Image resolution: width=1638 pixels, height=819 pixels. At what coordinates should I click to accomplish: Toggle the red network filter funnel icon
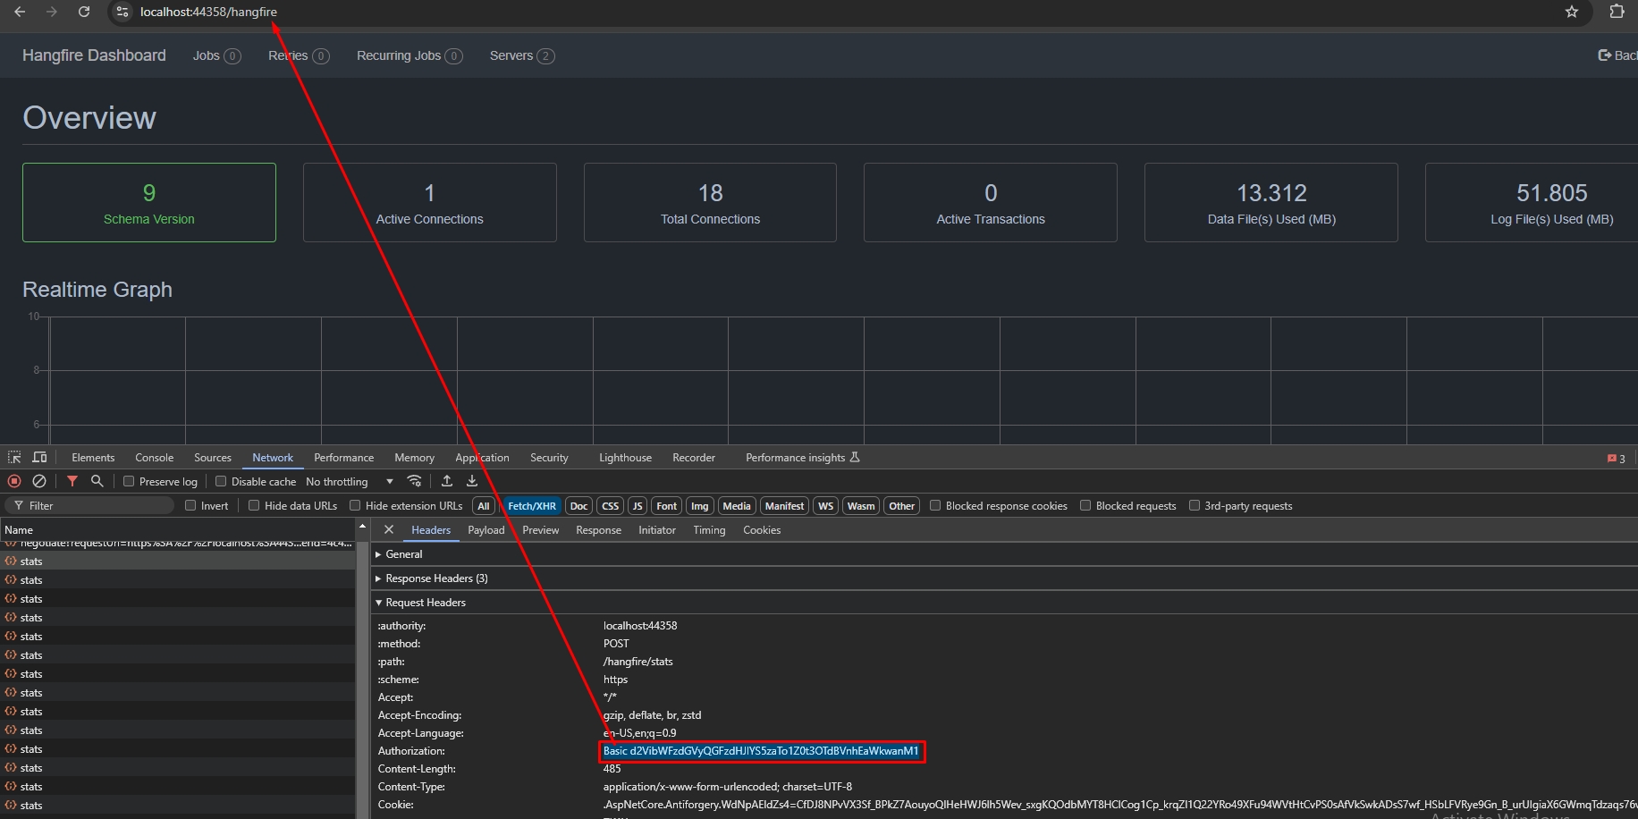coord(72,481)
